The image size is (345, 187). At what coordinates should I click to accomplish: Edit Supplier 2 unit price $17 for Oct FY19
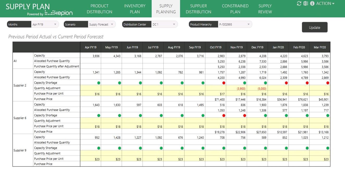click(x=216, y=94)
